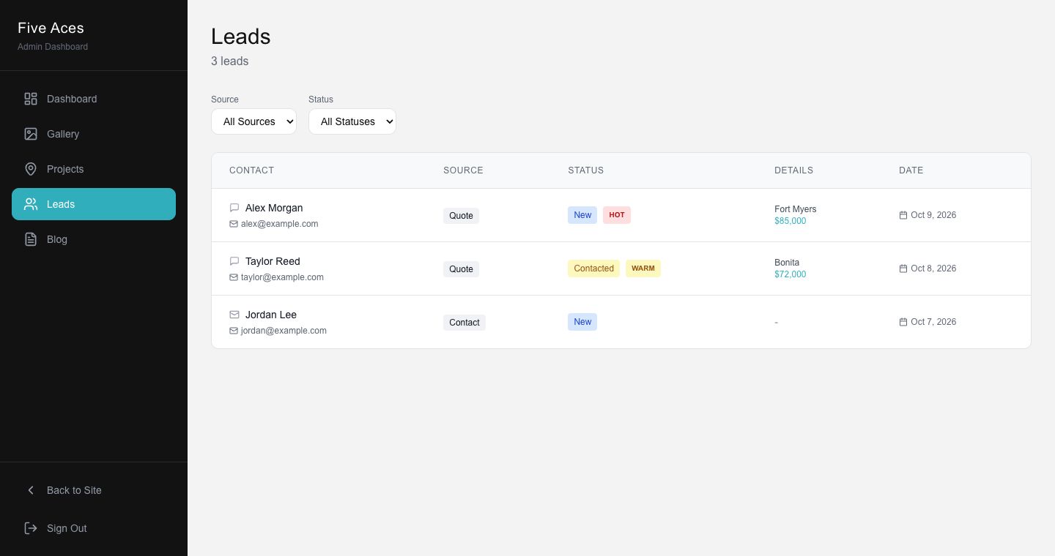Open the Leads menu item

tap(94, 204)
